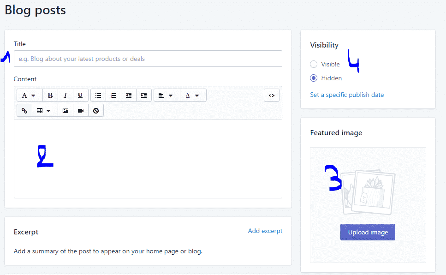Apply italic formatting
446x275 pixels.
click(x=65, y=96)
